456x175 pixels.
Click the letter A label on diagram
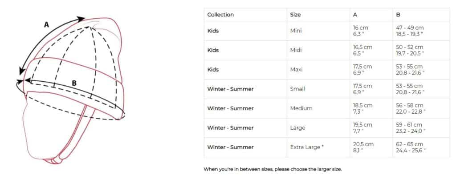[x=46, y=25]
